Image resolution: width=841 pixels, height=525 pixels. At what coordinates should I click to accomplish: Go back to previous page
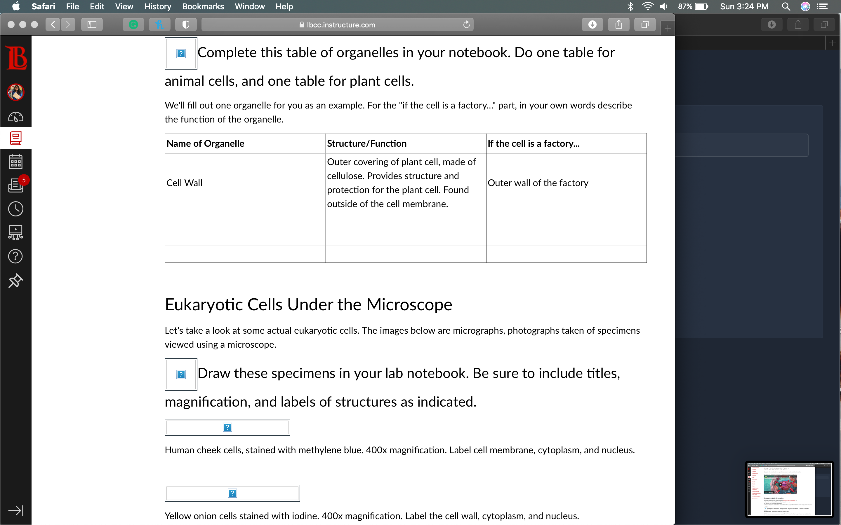pyautogui.click(x=53, y=25)
